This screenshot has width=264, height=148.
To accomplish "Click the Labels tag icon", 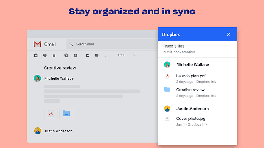I will (x=97, y=55).
